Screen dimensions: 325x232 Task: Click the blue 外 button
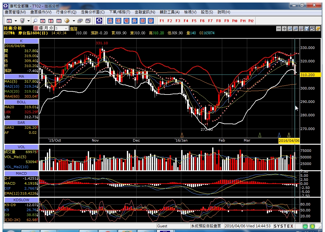134,21
